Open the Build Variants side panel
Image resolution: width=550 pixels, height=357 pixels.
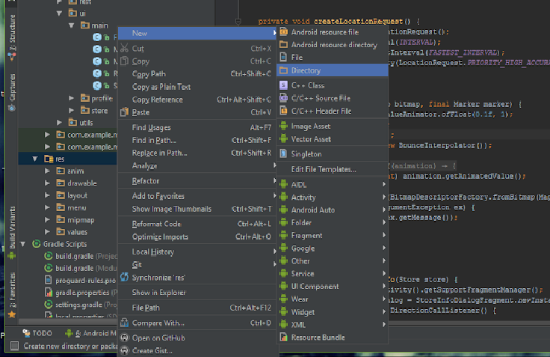(x=12, y=232)
